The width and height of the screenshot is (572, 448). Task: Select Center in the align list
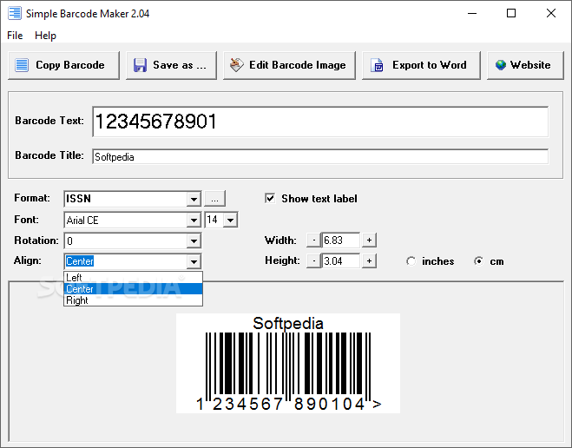133,289
